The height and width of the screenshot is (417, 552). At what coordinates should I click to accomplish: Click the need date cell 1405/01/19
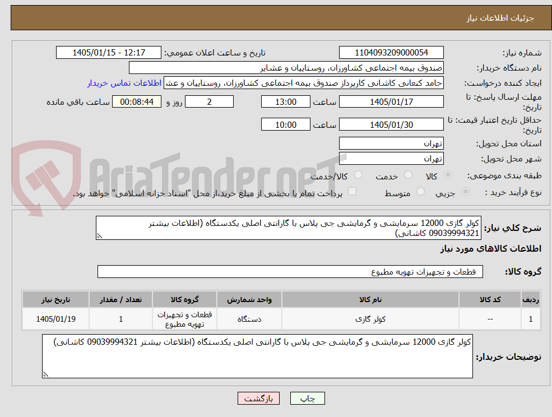point(55,319)
